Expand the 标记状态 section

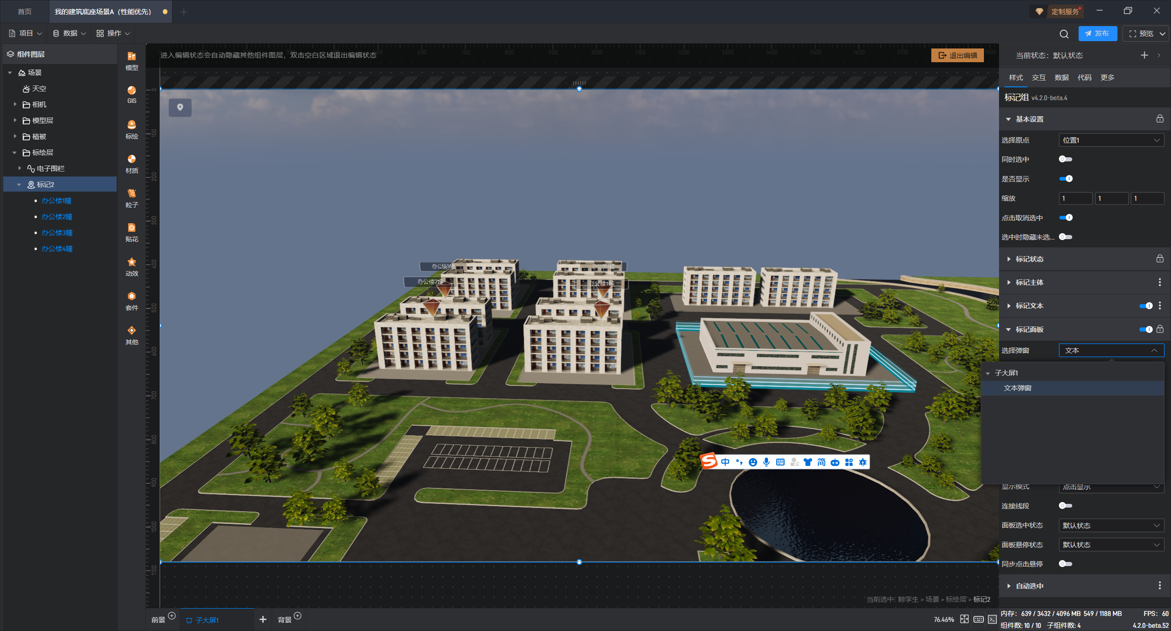pyautogui.click(x=1029, y=259)
